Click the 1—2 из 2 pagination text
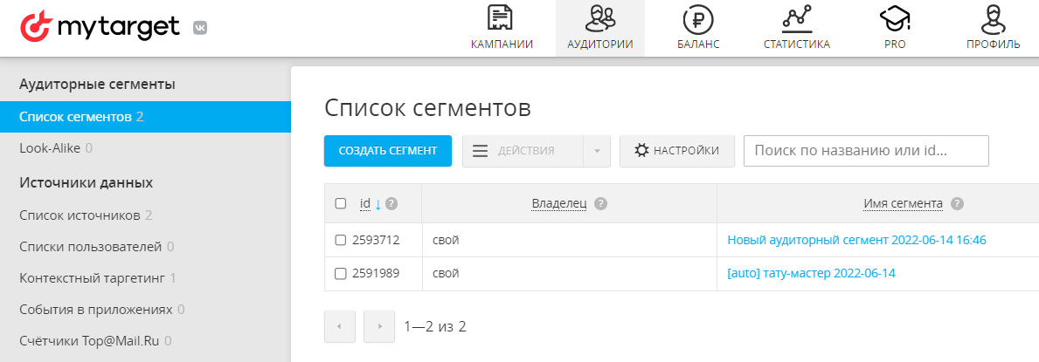Image resolution: width=1039 pixels, height=362 pixels. pyautogui.click(x=435, y=326)
